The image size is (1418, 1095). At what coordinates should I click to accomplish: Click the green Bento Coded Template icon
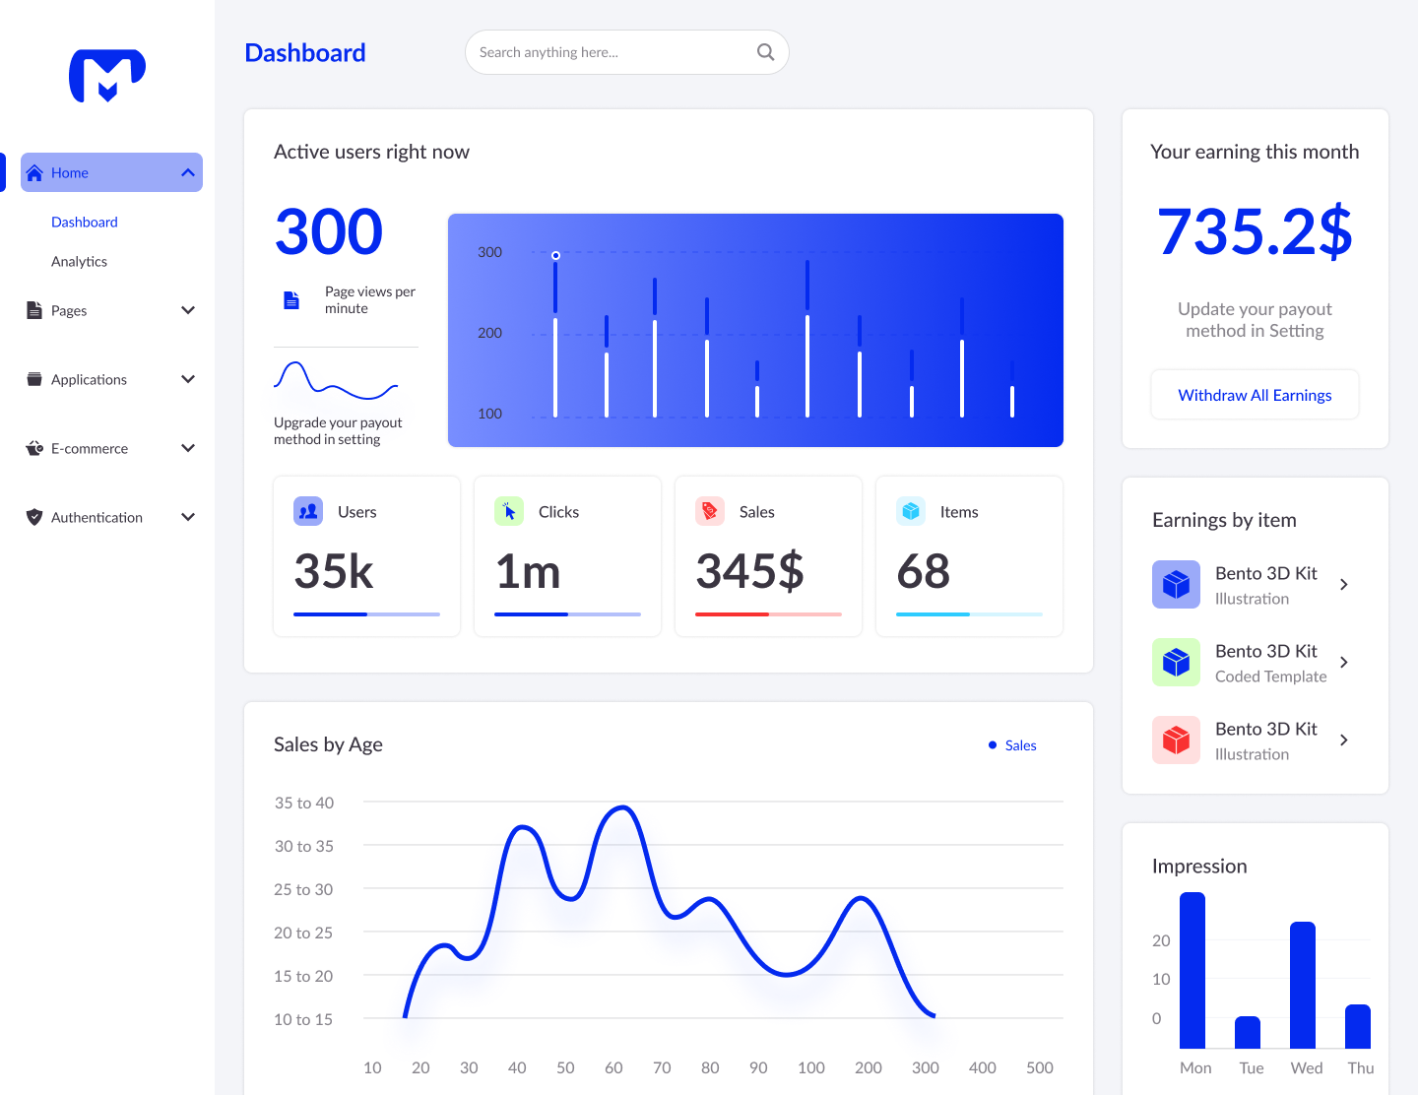click(1176, 663)
